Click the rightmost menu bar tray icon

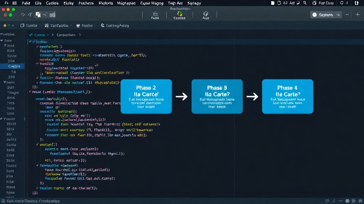coord(357,3)
